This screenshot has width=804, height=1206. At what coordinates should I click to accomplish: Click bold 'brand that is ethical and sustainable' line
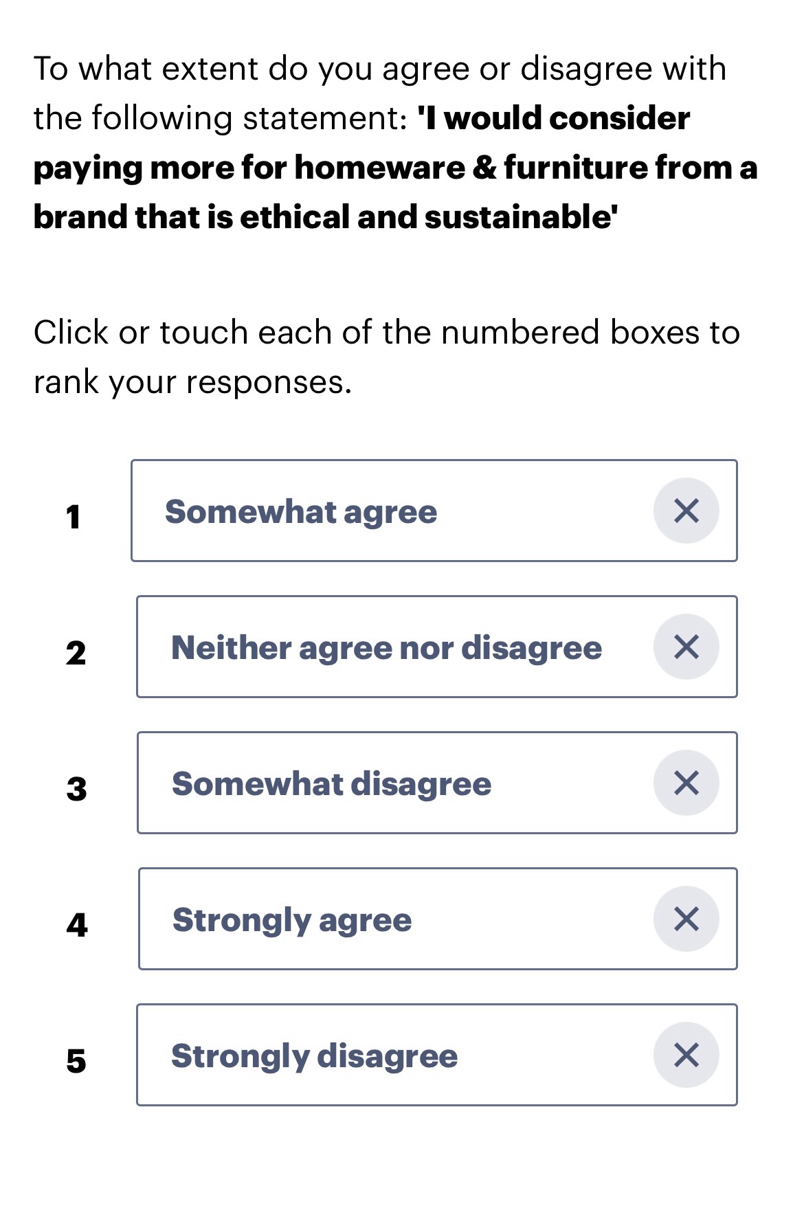click(325, 217)
